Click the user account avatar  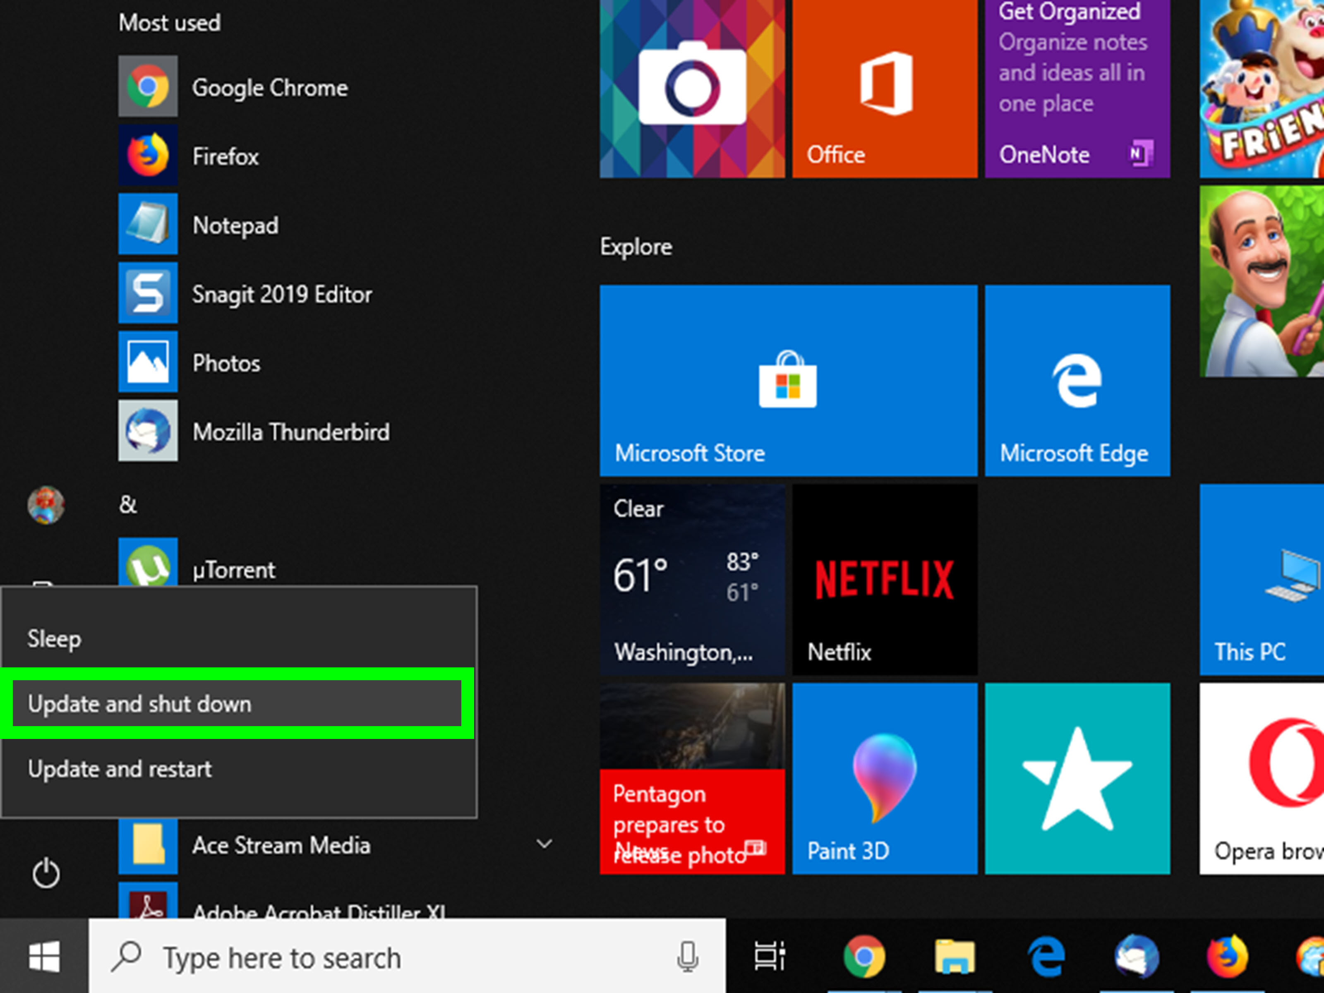coord(46,505)
